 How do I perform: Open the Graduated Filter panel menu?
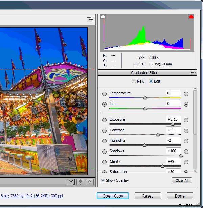(193, 73)
